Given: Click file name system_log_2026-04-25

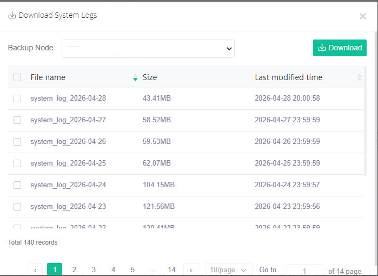Looking at the screenshot, I should coord(68,163).
